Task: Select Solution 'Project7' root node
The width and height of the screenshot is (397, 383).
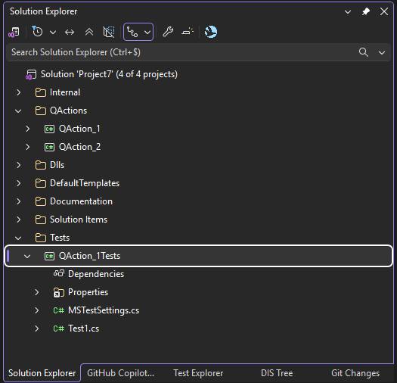Action: coord(109,74)
